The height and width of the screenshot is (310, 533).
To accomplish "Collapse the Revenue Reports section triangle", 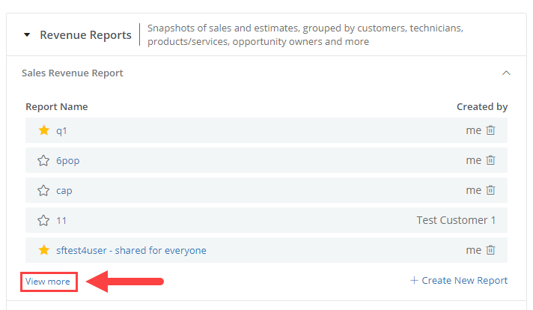I will tap(27, 34).
